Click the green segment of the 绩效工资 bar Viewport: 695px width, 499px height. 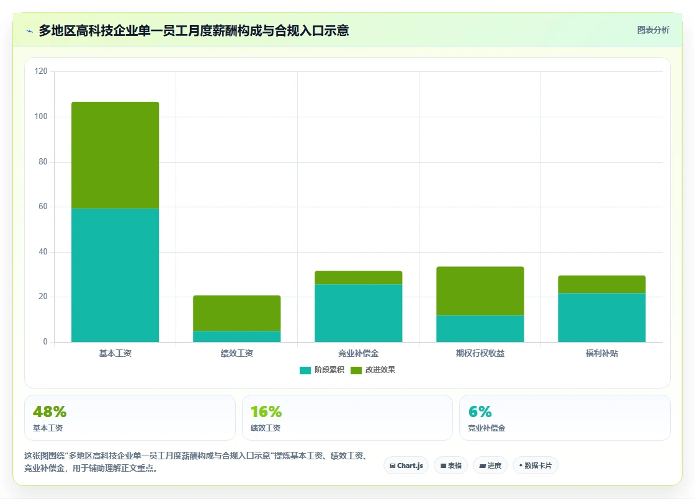click(x=236, y=313)
